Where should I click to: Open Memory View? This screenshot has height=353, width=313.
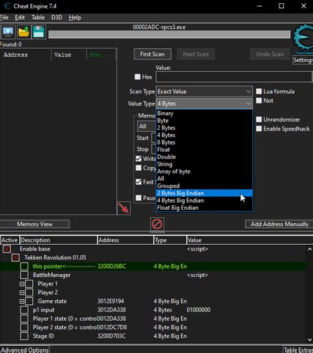point(34,224)
